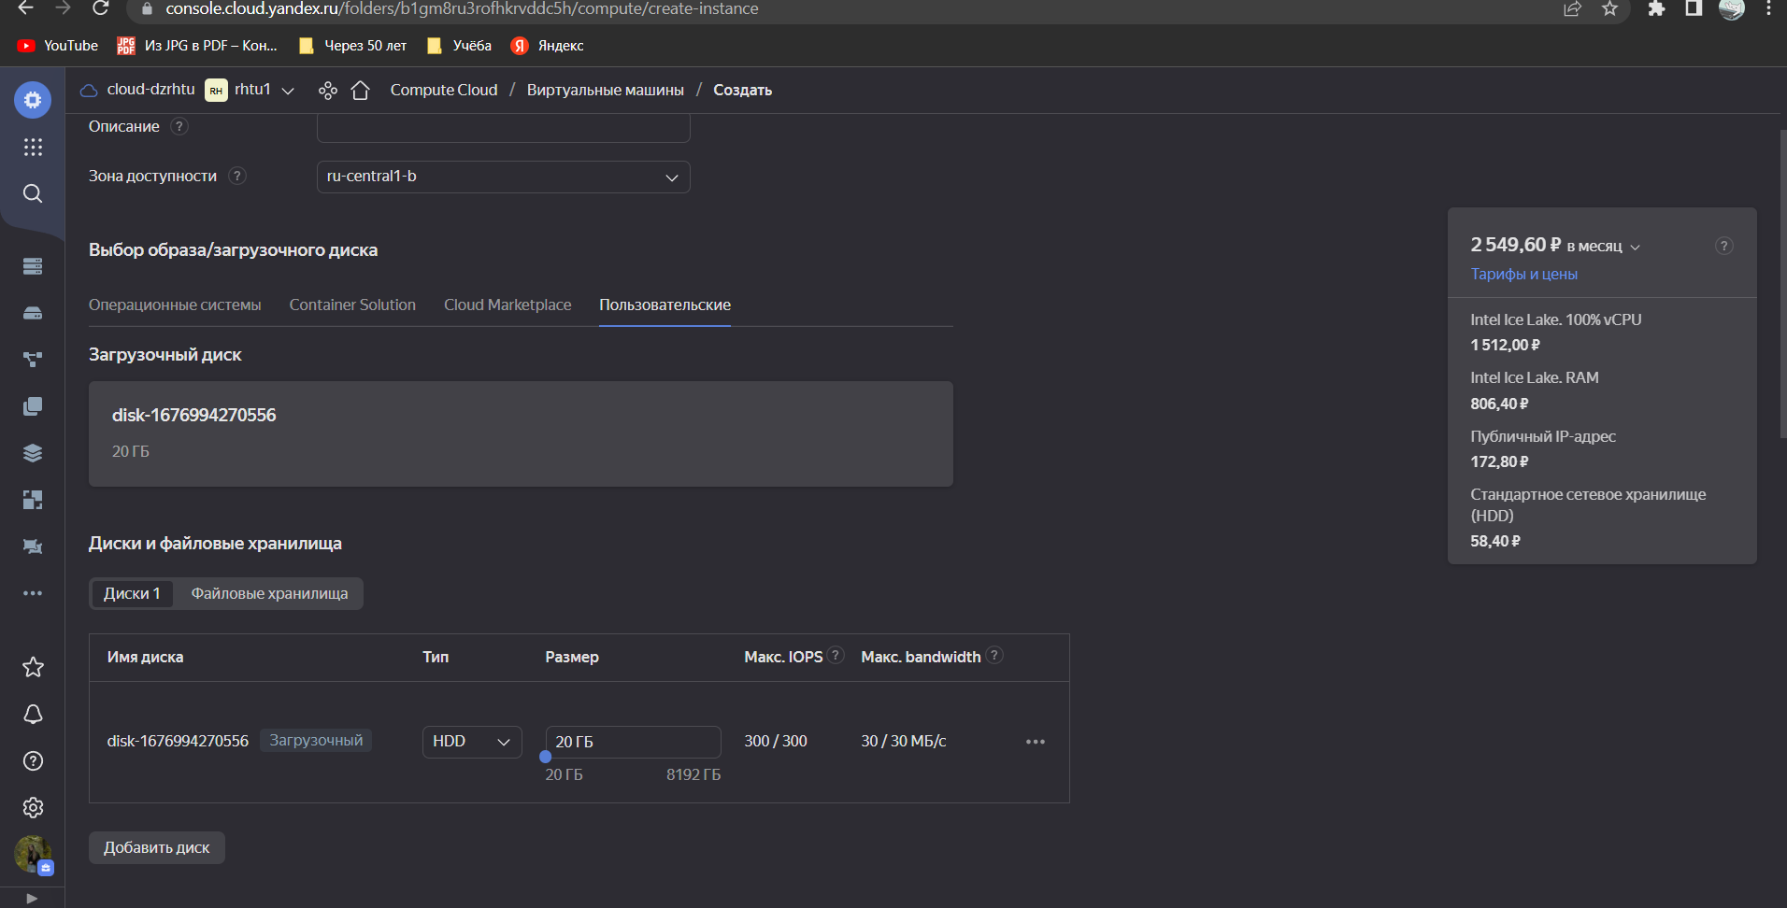1787x908 pixels.
Task: Open browser extensions puzzle icon
Action: tap(1656, 8)
